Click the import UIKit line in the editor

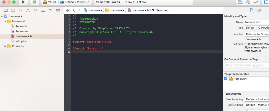[x=92, y=42]
